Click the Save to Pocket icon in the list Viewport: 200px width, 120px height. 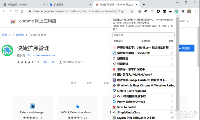coord(114,107)
